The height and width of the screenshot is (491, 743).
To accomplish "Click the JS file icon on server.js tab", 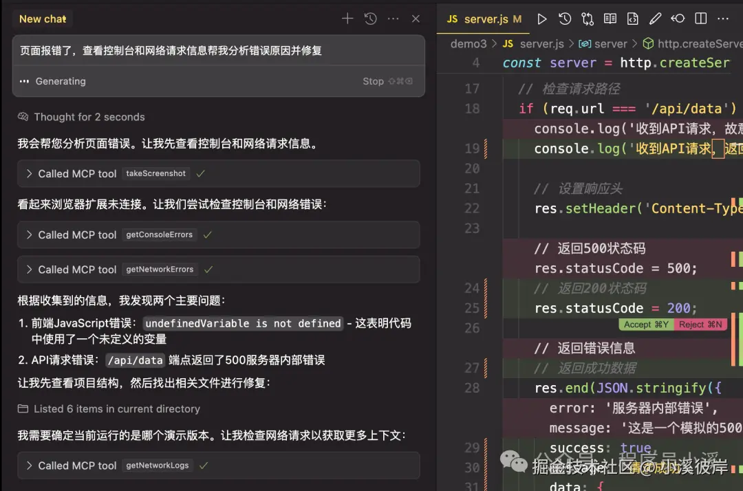I will point(453,19).
